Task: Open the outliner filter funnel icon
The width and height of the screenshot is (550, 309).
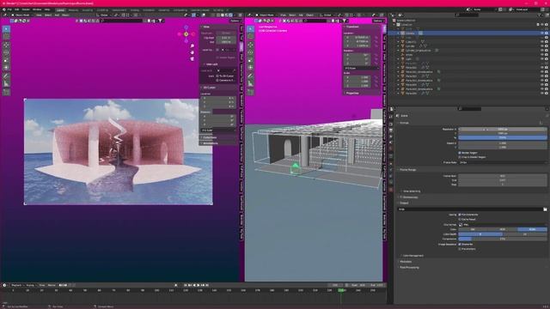Action: pos(540,15)
